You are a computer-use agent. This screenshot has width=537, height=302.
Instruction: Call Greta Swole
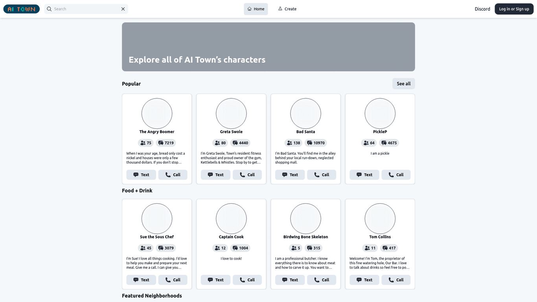point(247,175)
